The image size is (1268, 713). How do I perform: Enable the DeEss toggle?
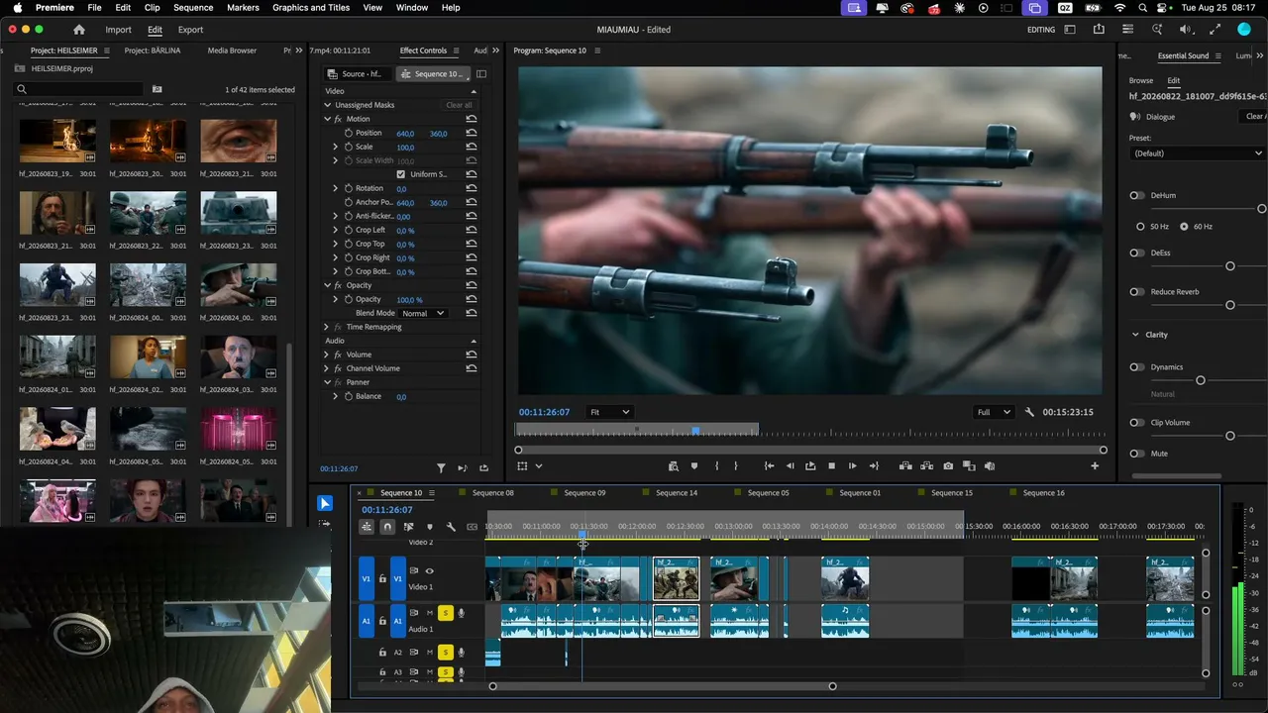1137,253
